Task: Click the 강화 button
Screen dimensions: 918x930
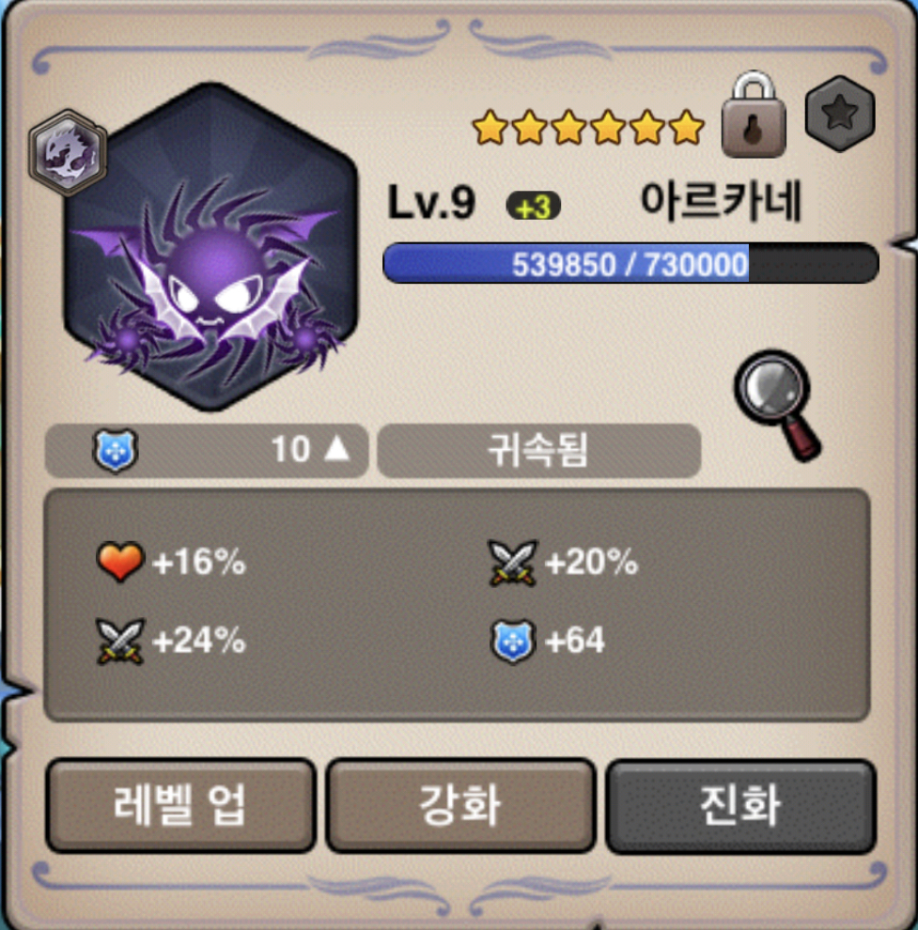Action: click(459, 805)
